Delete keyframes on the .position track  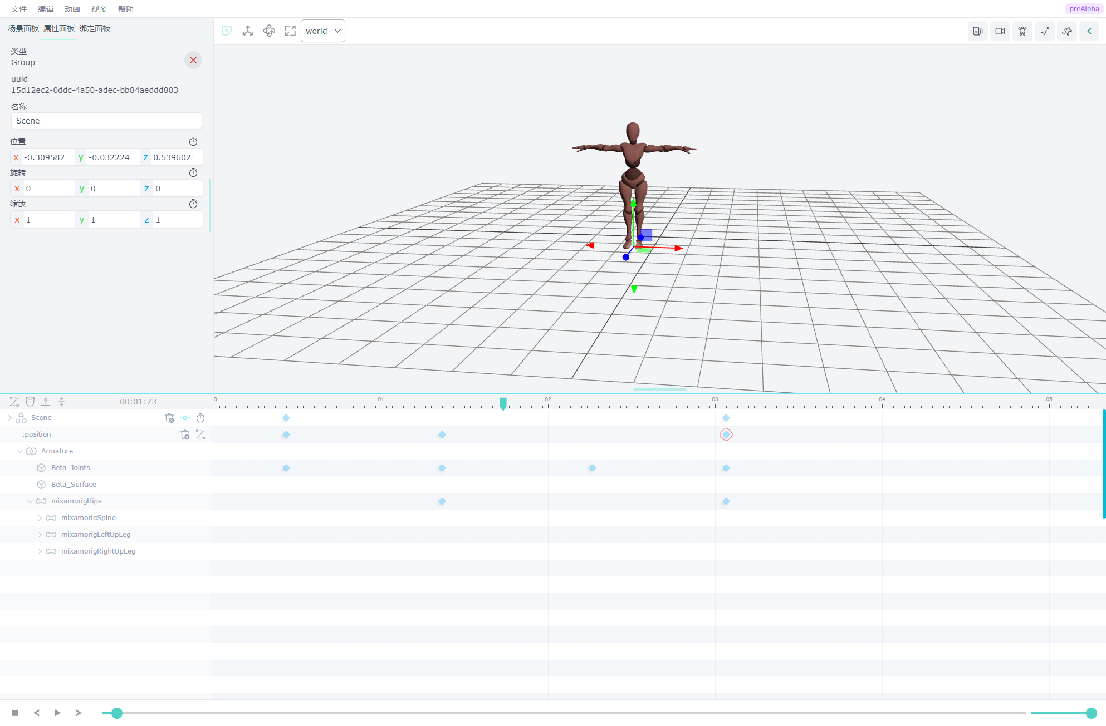[185, 434]
